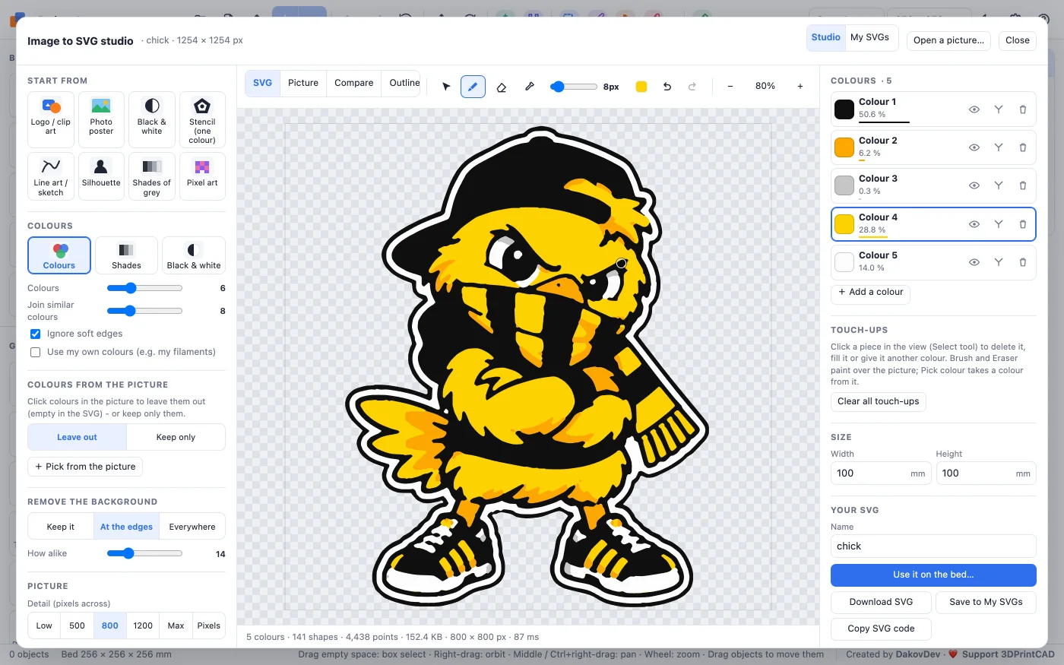Enable Use my own colours checkbox

pyautogui.click(x=35, y=352)
